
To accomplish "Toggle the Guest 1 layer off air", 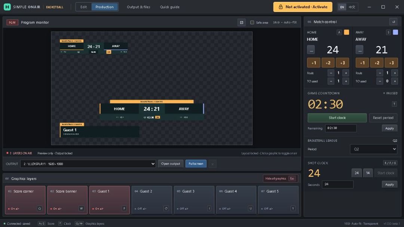I will [110, 200].
